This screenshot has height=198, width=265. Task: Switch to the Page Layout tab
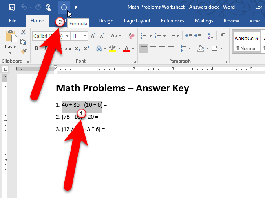click(x=137, y=21)
